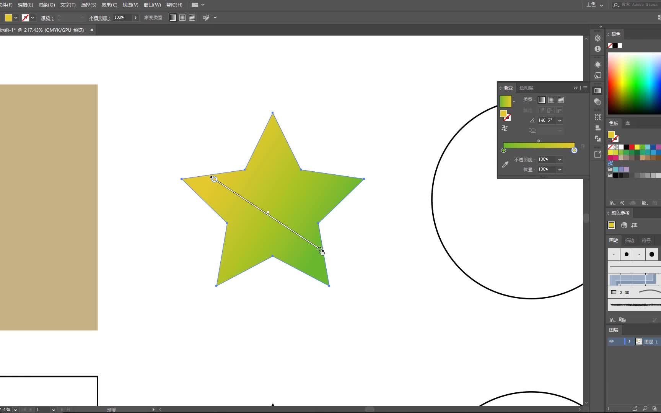Switch to the 符号 tab
Viewport: 661px width, 413px height.
point(646,241)
